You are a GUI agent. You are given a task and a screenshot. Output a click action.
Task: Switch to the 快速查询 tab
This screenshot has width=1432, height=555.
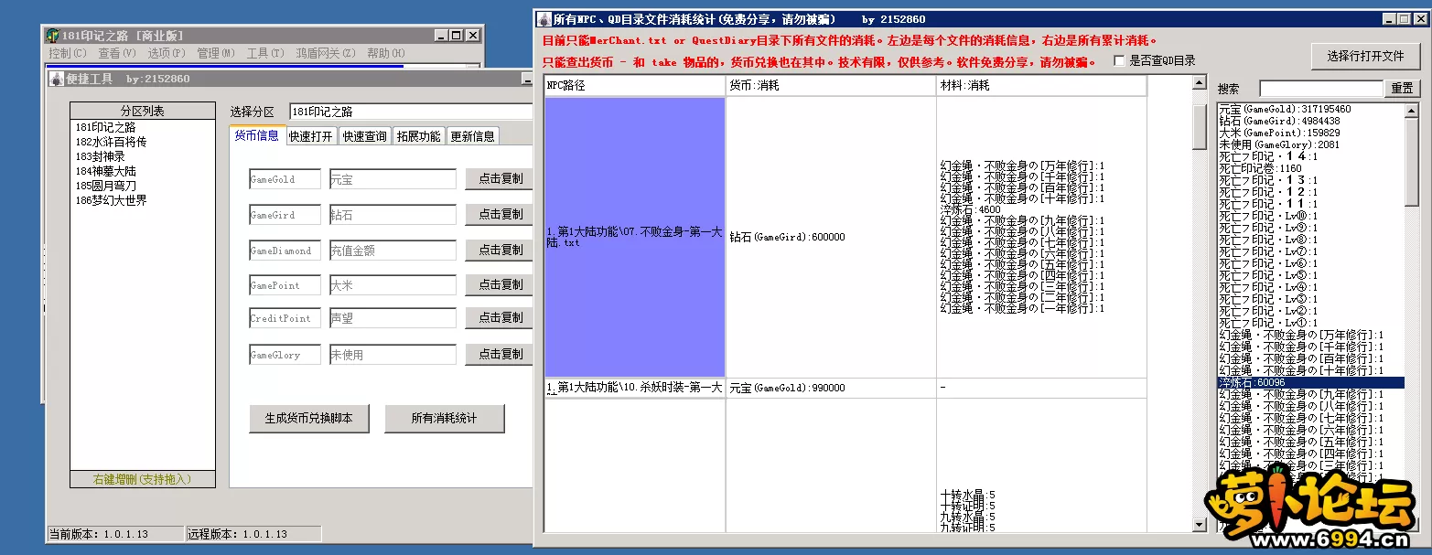364,136
